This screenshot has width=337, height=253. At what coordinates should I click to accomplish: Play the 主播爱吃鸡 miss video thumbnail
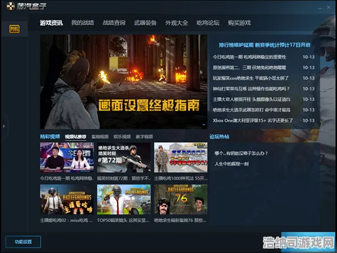[67, 199]
